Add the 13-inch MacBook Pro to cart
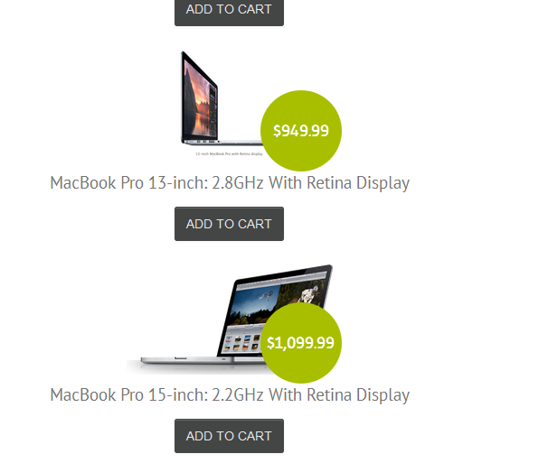 pyautogui.click(x=229, y=224)
